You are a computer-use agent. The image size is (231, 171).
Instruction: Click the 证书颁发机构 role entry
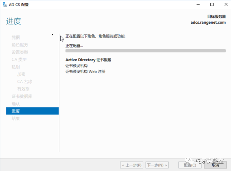tap(76, 66)
